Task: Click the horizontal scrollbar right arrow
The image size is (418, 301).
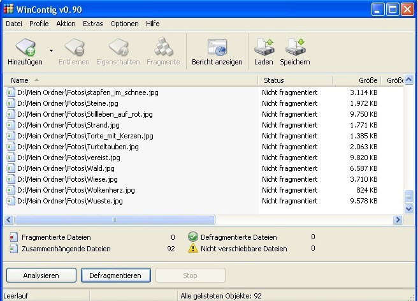Action: [398, 220]
